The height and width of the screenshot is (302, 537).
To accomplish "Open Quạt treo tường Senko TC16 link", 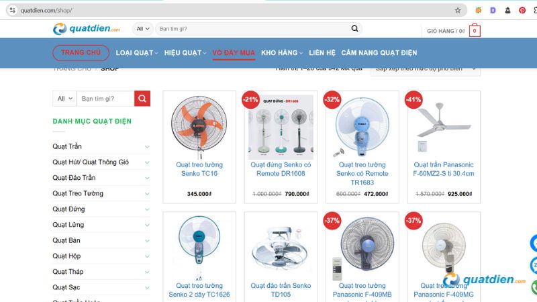I will click(199, 169).
